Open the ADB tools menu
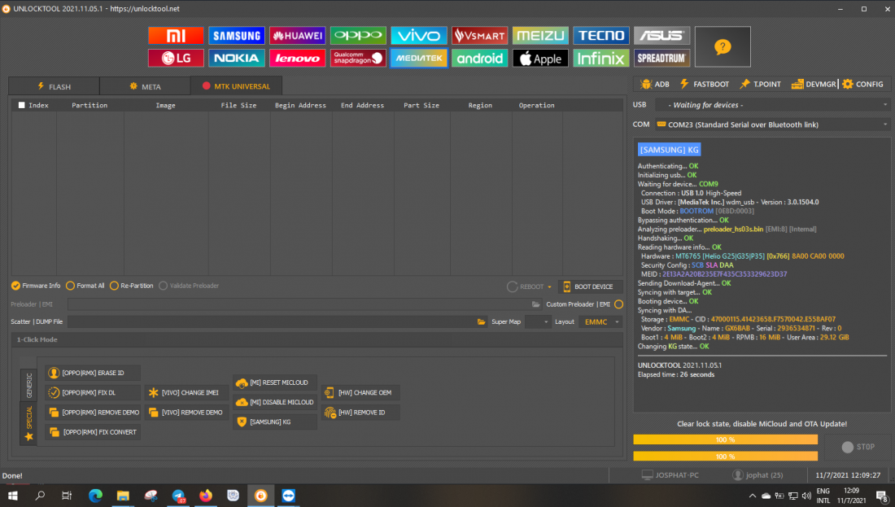Screen dimensions: 895x507 click(x=655, y=84)
